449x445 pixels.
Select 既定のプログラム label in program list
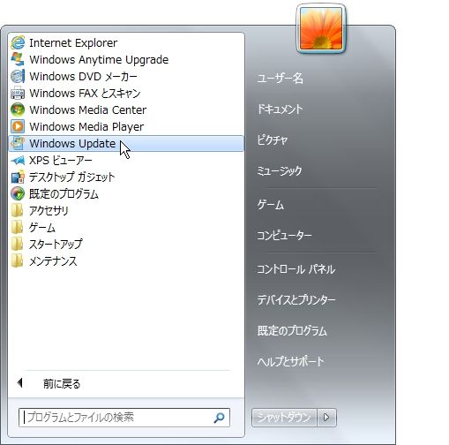click(x=64, y=194)
